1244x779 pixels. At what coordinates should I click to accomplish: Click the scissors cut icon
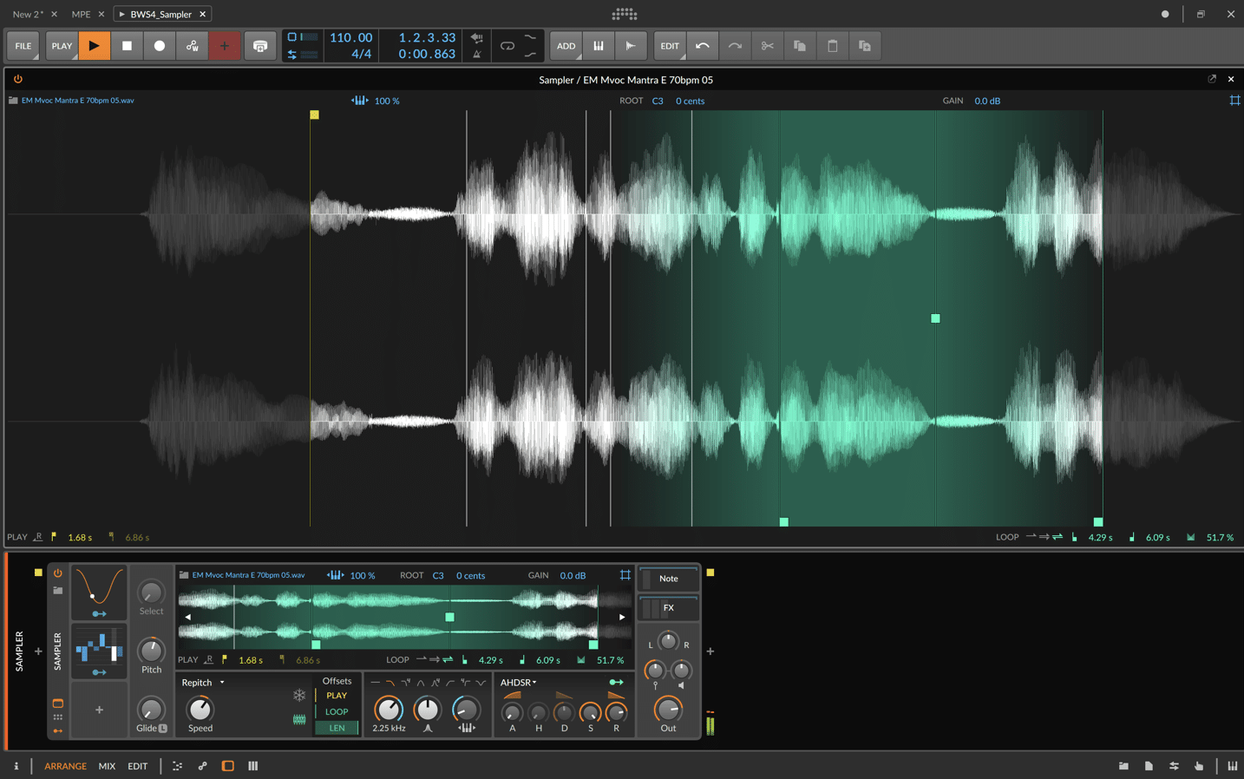point(767,46)
